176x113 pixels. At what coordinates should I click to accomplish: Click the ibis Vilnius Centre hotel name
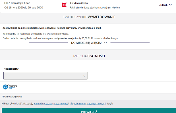[x=79, y=3]
